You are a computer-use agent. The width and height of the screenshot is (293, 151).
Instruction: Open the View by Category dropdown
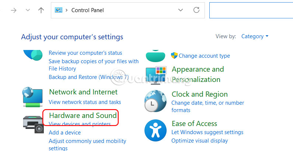click(x=255, y=36)
